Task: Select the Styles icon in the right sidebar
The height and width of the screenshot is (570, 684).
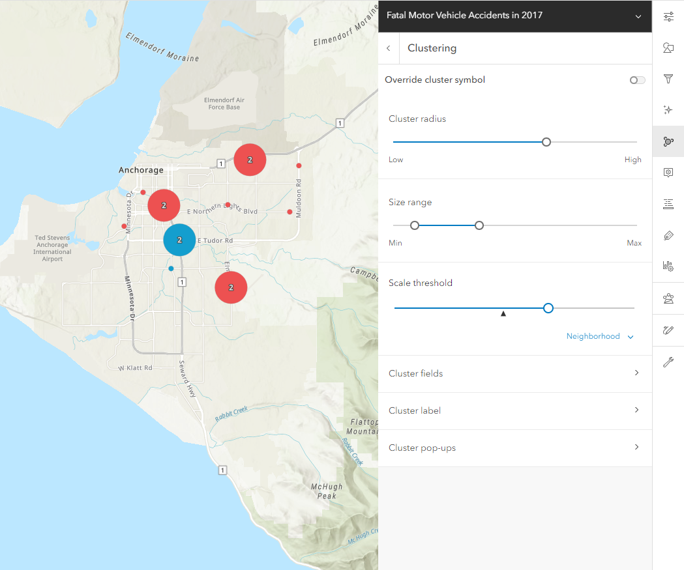Action: coord(668,48)
